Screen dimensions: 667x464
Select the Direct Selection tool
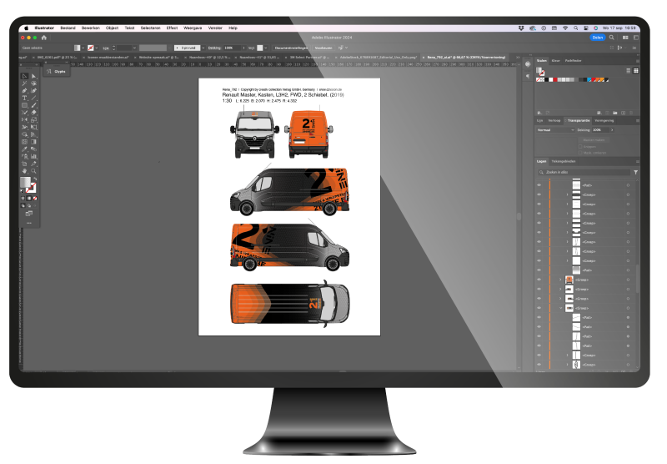(x=33, y=76)
